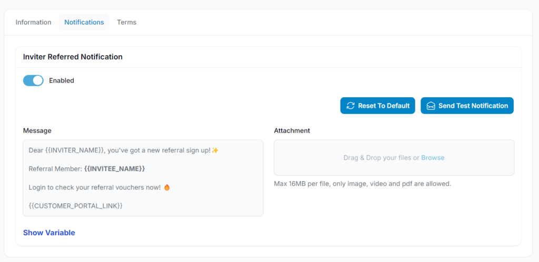Click the Enabled label beside the switch
Viewport: 539px width, 262px height.
[62, 80]
